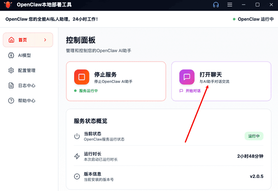Viewport: 278px width, 191px height.
Task: Expand the chevron next to 首页
Action: point(45,40)
